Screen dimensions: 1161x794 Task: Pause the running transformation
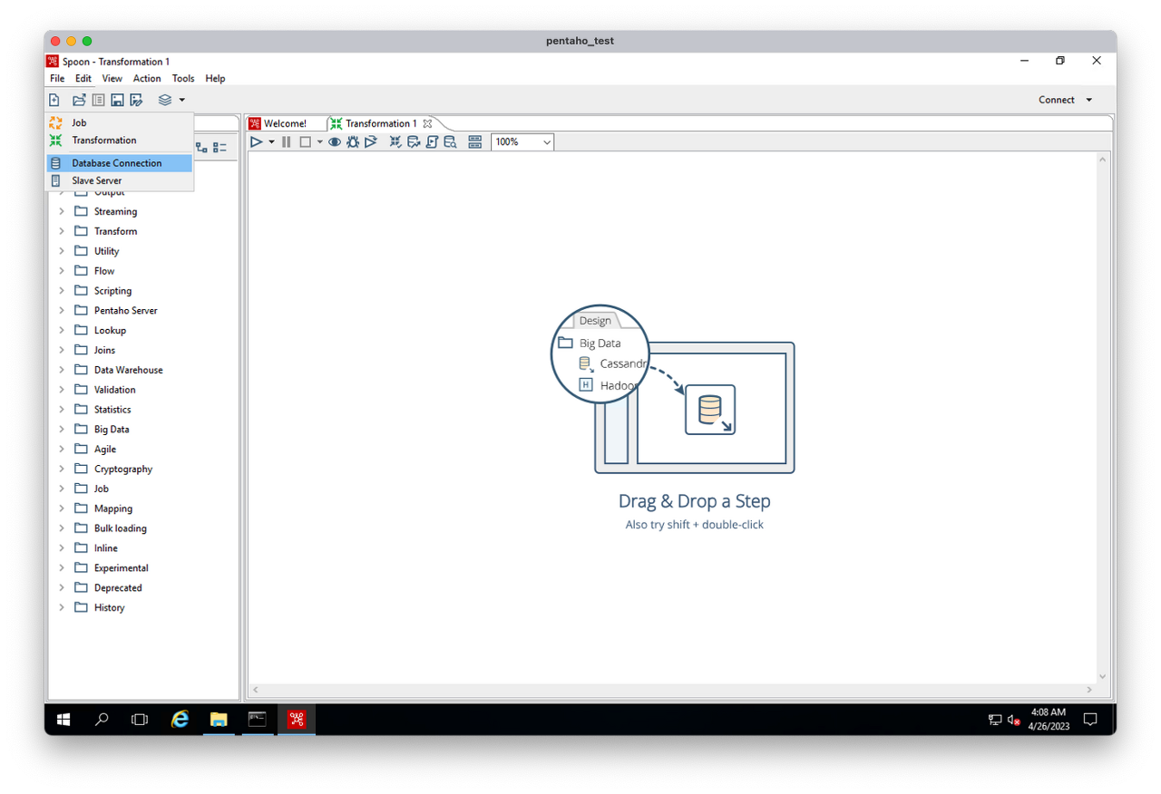[x=287, y=141]
